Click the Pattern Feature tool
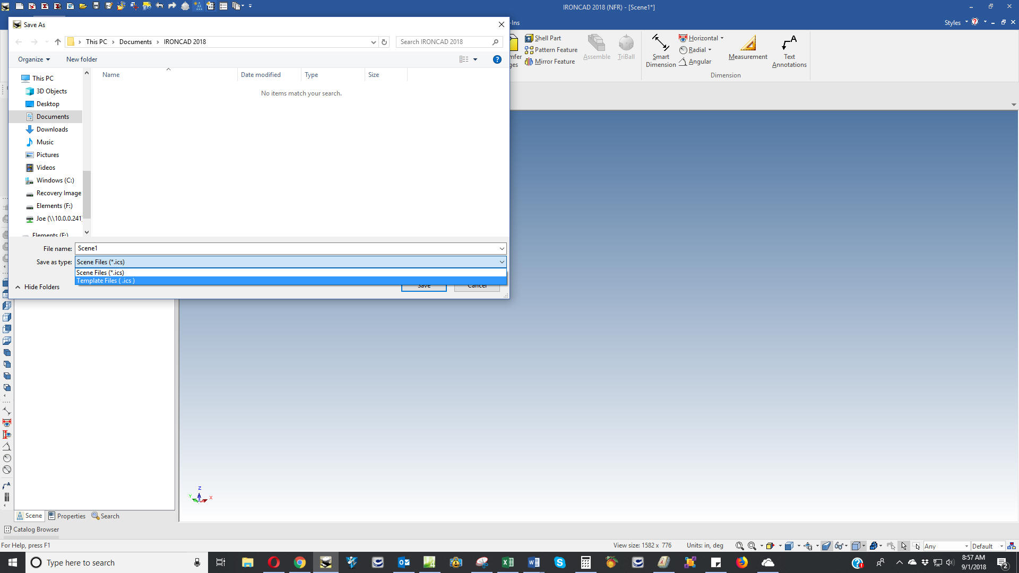This screenshot has width=1019, height=573. point(551,50)
